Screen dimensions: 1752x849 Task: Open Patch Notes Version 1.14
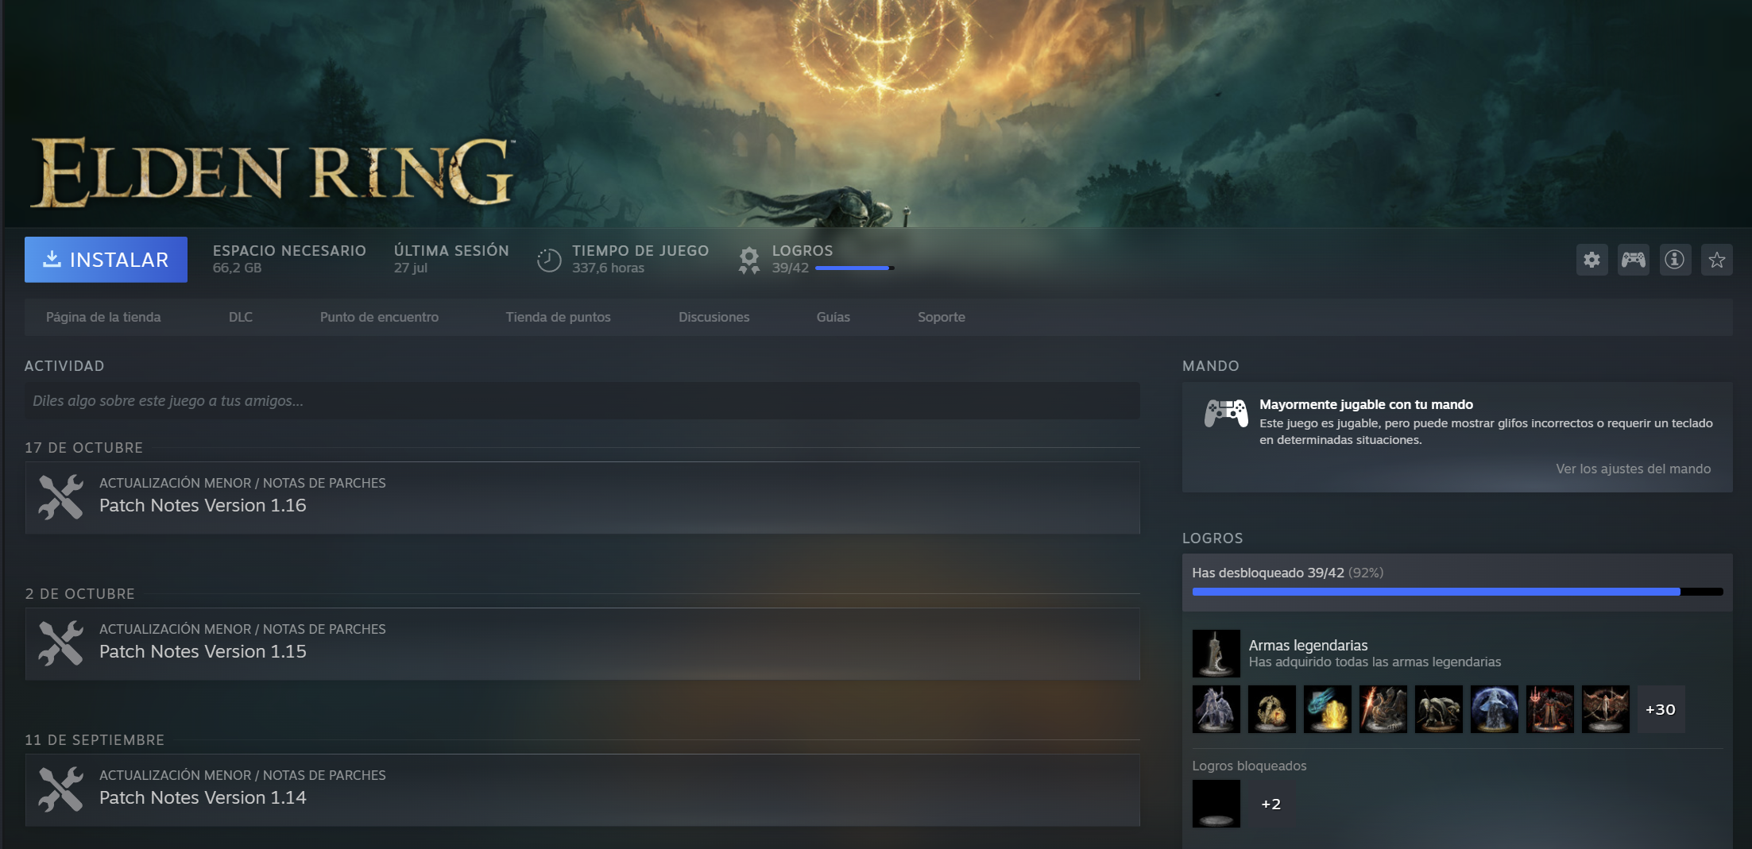pos(582,789)
